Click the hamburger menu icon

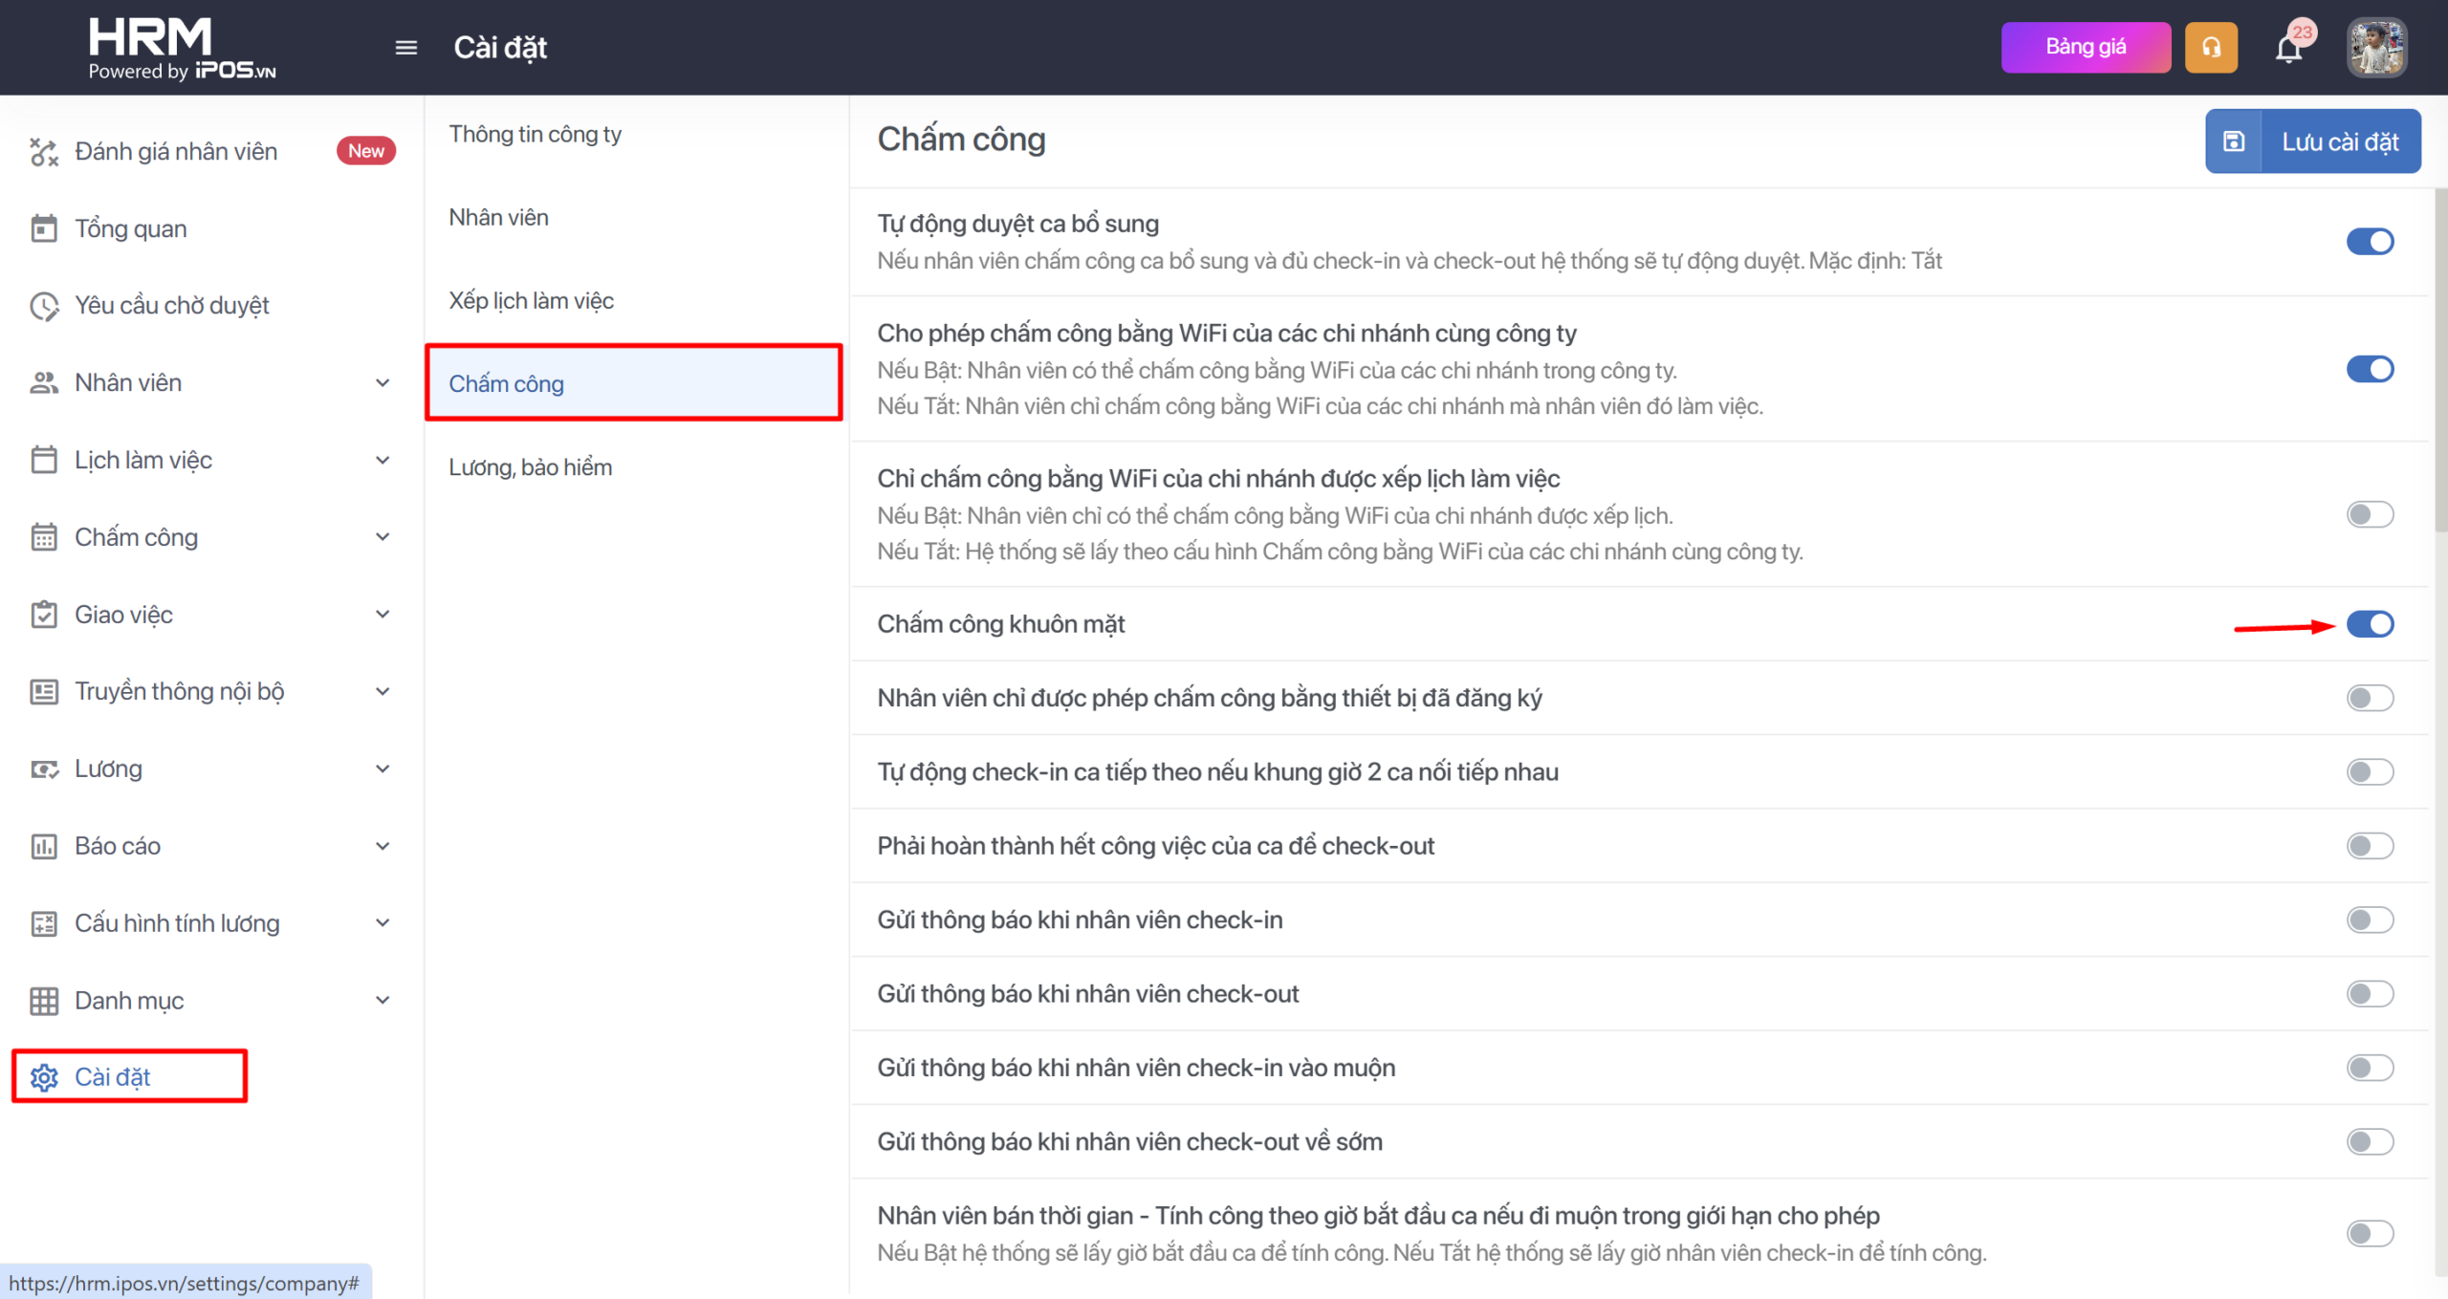pyautogui.click(x=405, y=48)
